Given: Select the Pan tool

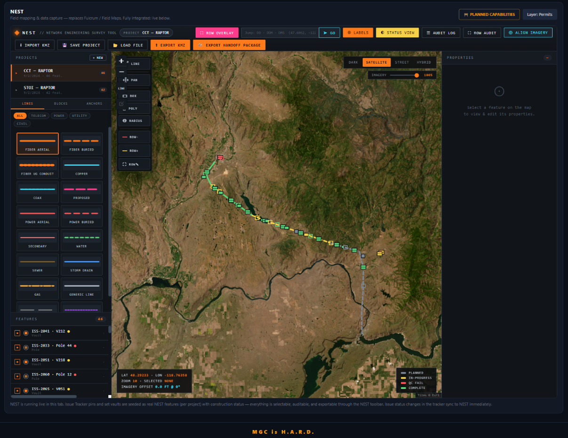Looking at the screenshot, I should [134, 80].
